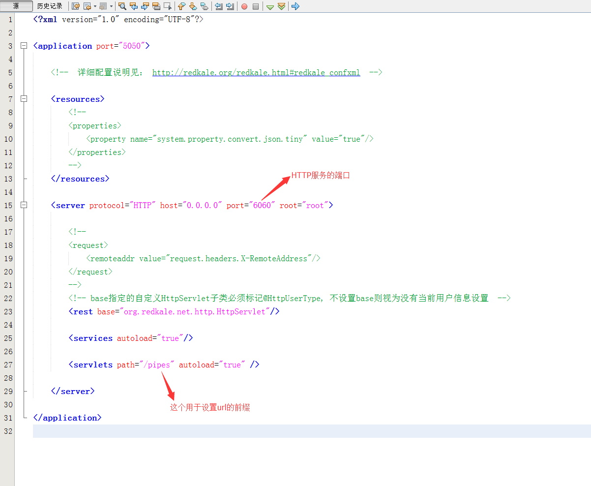Open the redkale.org confxml link
This screenshot has height=486, width=591.
[x=256, y=72]
